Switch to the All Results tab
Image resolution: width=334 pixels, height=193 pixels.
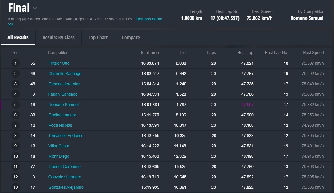[18, 38]
